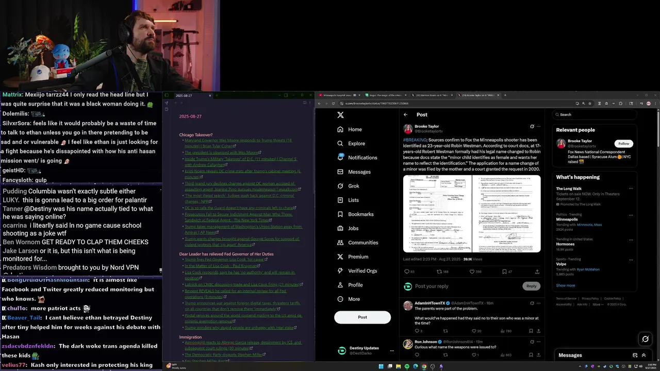Open Messages envelope in X sidebar

(340, 172)
